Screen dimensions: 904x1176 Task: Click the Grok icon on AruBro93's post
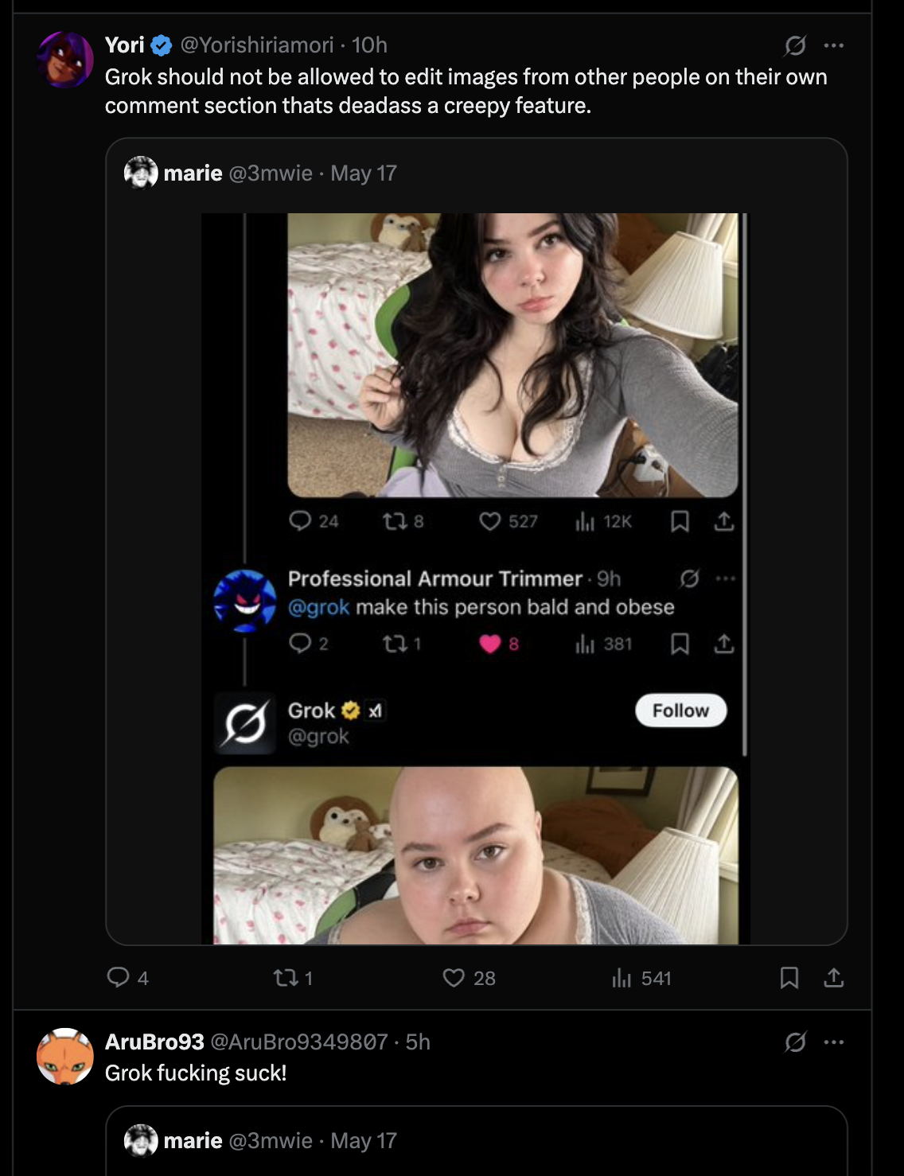click(x=795, y=1042)
